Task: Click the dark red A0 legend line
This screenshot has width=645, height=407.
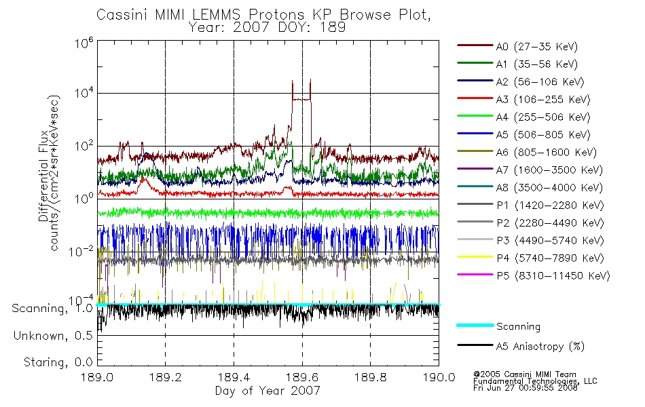Action: click(475, 45)
